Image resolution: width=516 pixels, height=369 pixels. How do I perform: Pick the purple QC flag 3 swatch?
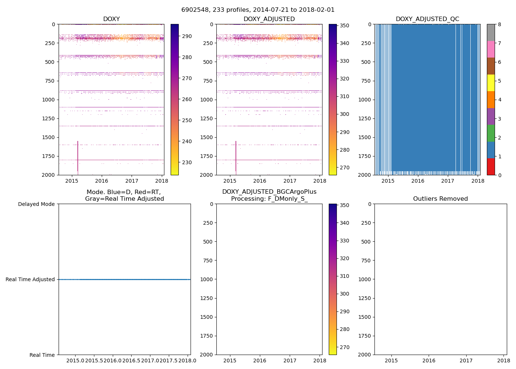(x=491, y=116)
